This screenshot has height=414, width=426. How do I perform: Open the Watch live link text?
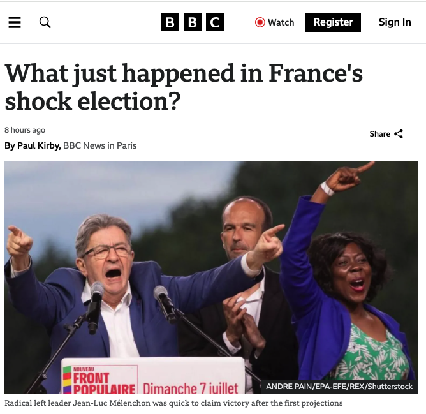click(281, 22)
